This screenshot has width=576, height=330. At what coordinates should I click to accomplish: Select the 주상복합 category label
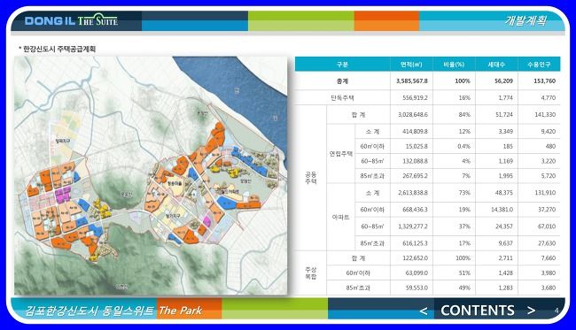click(x=311, y=273)
